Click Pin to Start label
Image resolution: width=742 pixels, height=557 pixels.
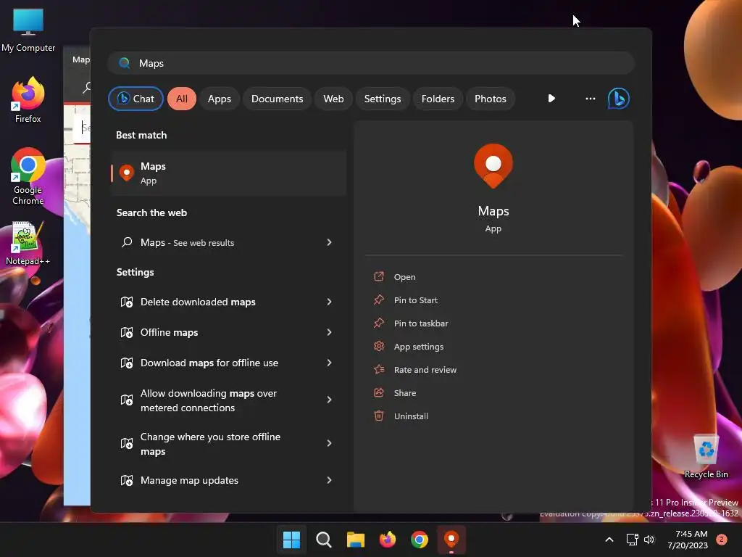(415, 300)
